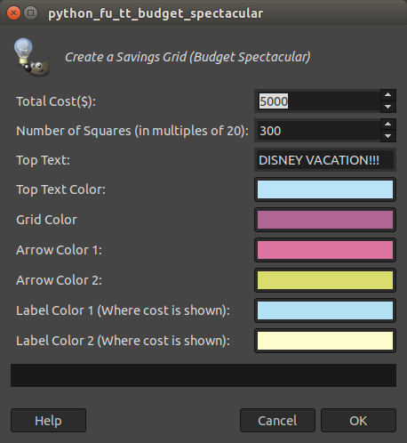The image size is (407, 443).
Task: Open the Grid Color swatch
Action: pos(325,220)
